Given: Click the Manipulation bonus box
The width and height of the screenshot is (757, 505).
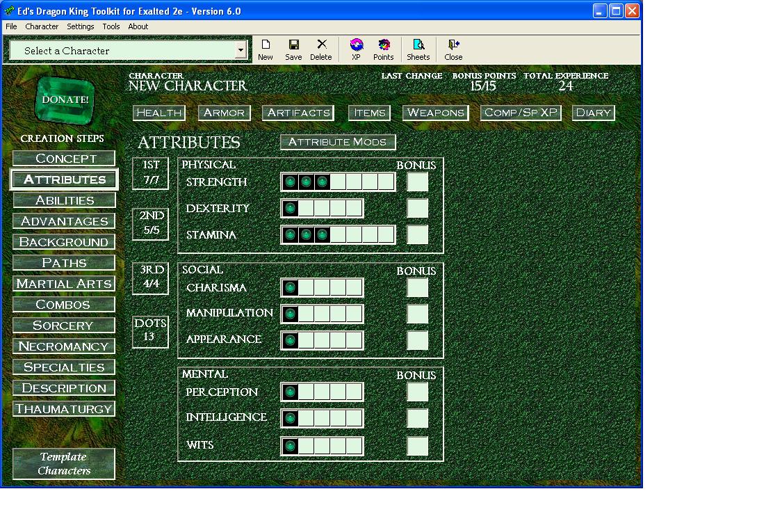Looking at the screenshot, I should [417, 314].
